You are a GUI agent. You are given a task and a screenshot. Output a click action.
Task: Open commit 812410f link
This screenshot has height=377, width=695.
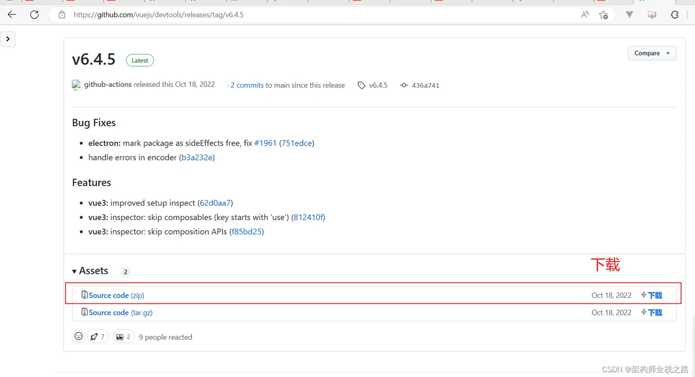308,217
